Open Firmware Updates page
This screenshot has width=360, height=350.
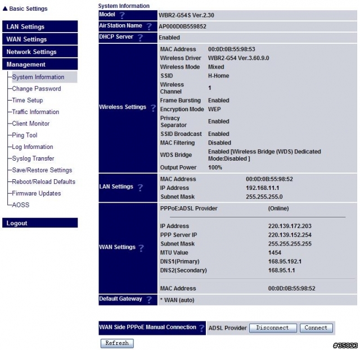[x=37, y=193]
